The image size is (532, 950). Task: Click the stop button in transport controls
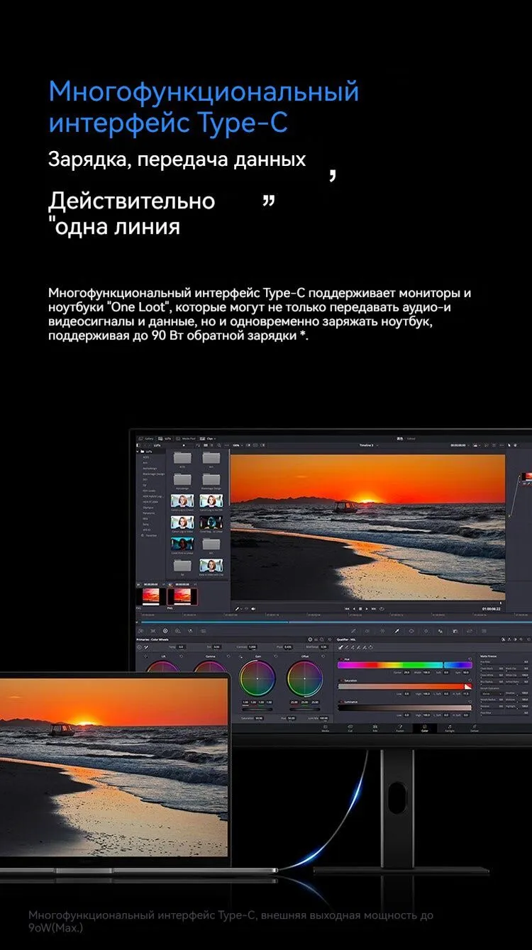click(360, 608)
